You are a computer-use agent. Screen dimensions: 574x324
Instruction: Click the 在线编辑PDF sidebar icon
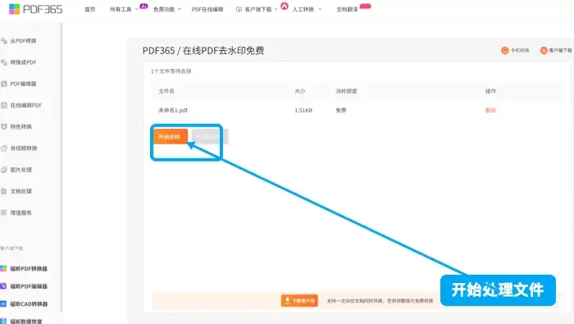pos(4,106)
